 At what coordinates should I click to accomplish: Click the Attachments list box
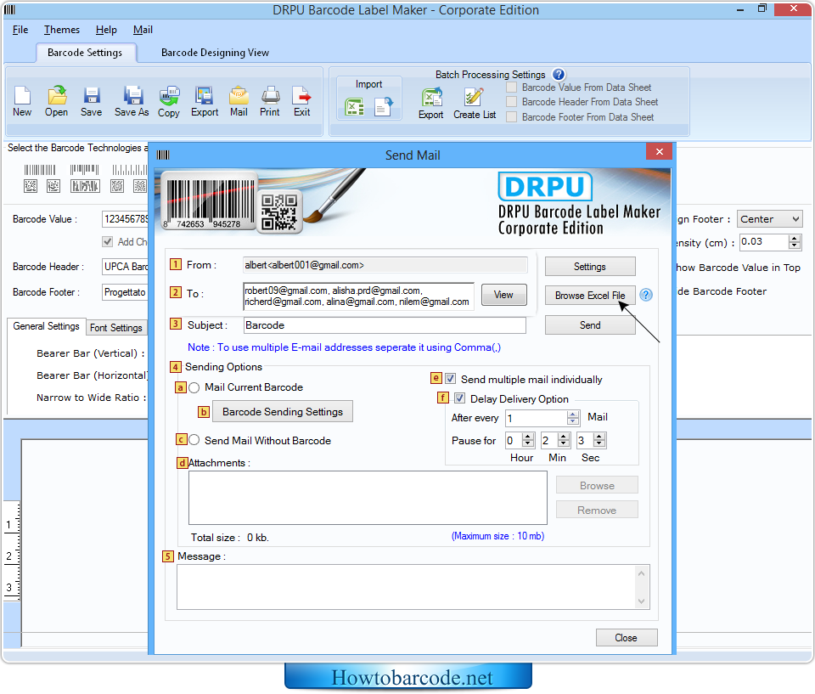368,498
